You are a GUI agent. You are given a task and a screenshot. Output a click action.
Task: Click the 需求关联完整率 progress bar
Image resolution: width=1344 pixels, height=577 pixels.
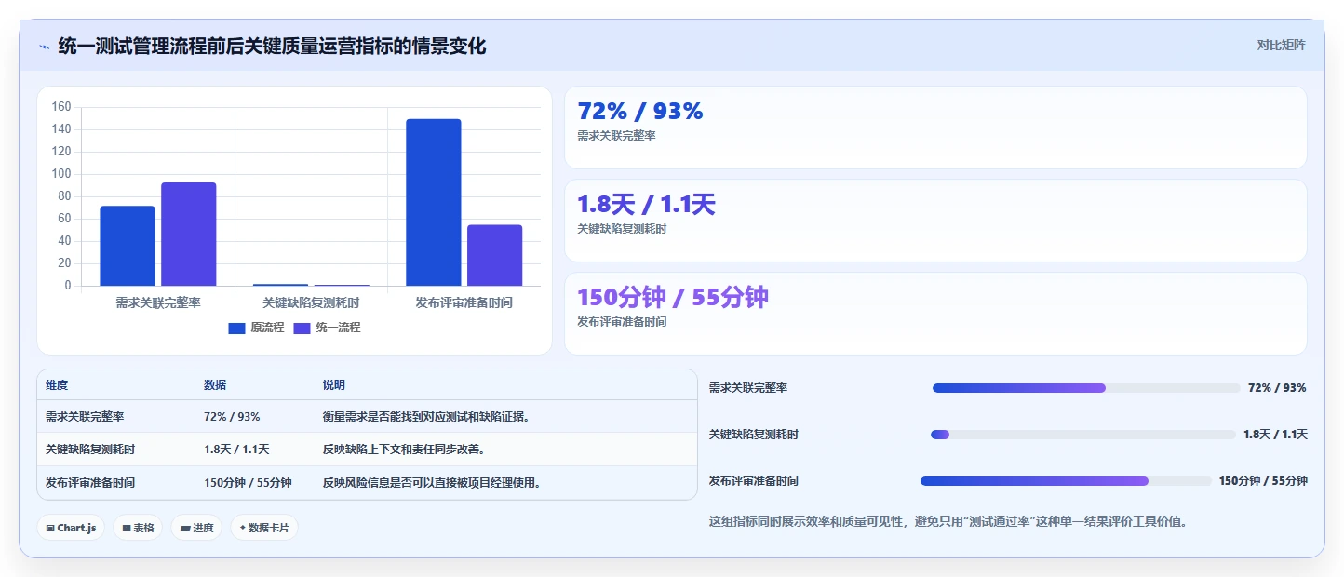tap(1086, 388)
